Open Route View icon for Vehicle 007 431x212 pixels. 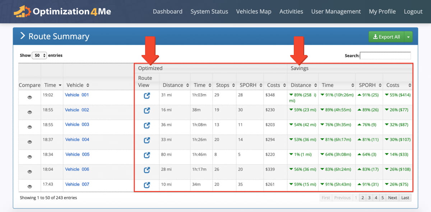147,185
